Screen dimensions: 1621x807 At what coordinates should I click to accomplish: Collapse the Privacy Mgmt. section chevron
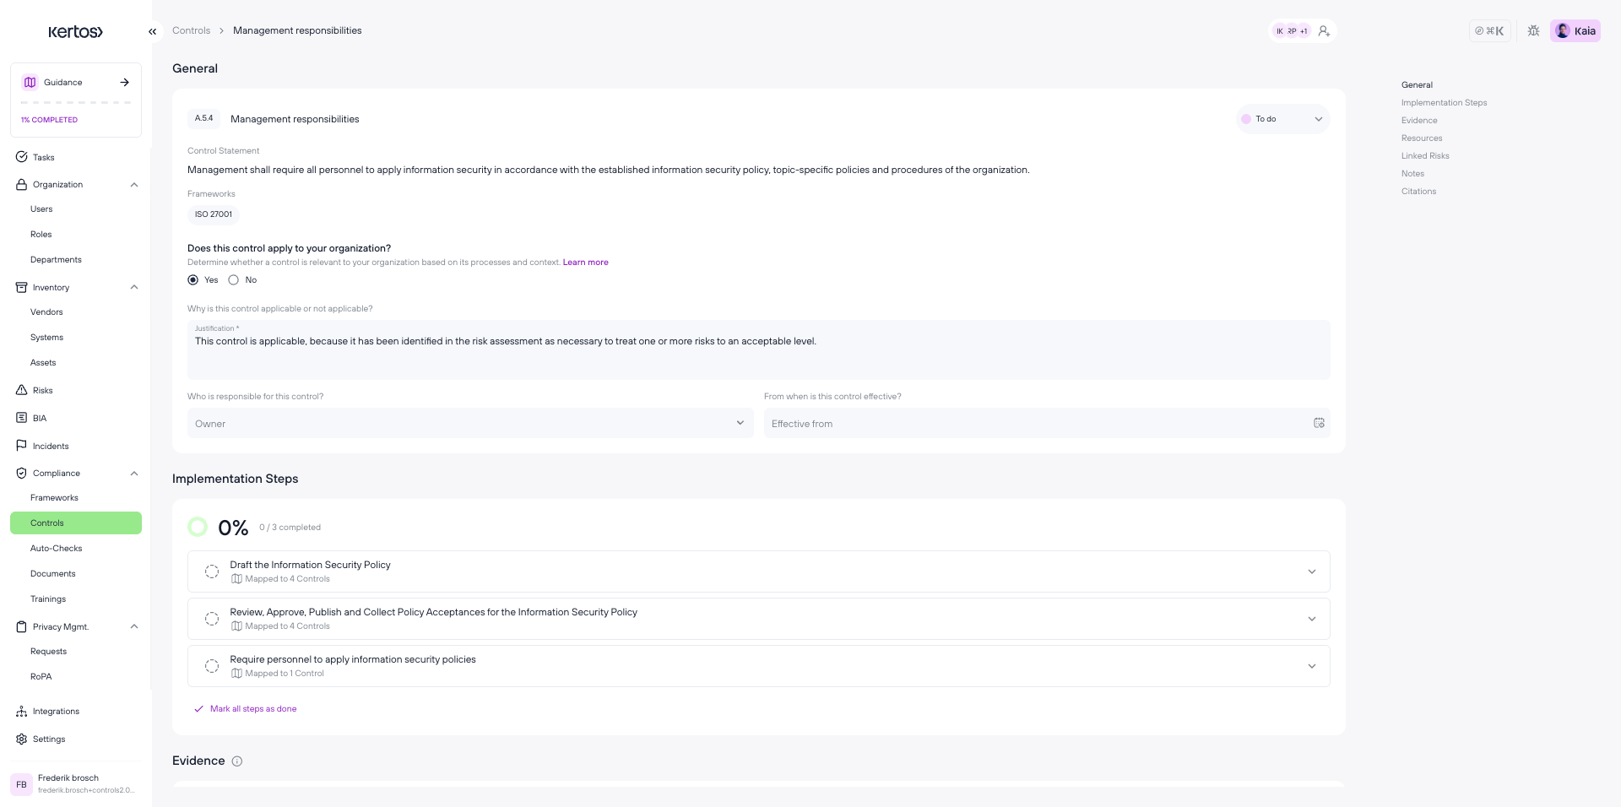click(x=134, y=626)
